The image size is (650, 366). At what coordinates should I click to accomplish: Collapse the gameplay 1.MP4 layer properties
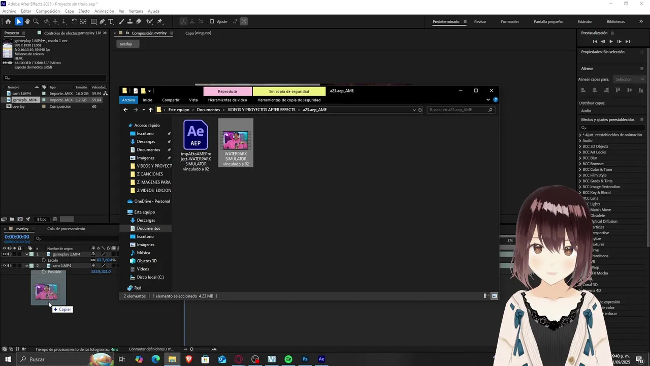pos(26,254)
